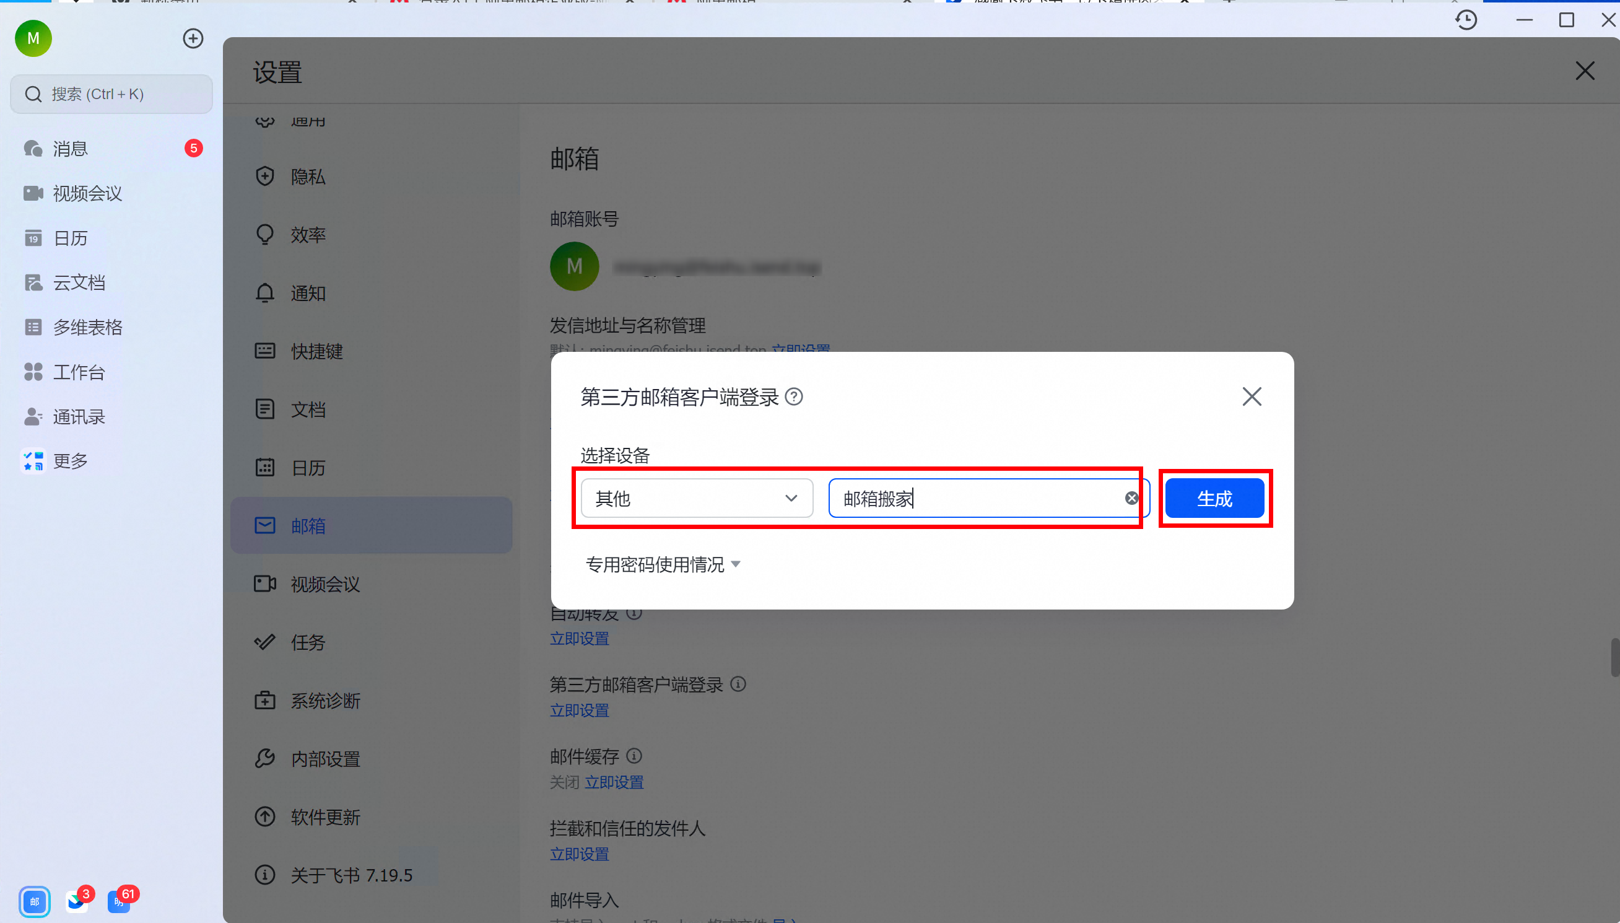
Task: Switch to 快捷键 settings section
Action: pyautogui.click(x=316, y=351)
